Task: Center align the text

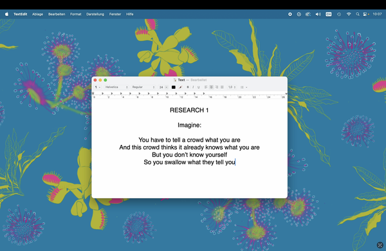Action: click(211, 87)
